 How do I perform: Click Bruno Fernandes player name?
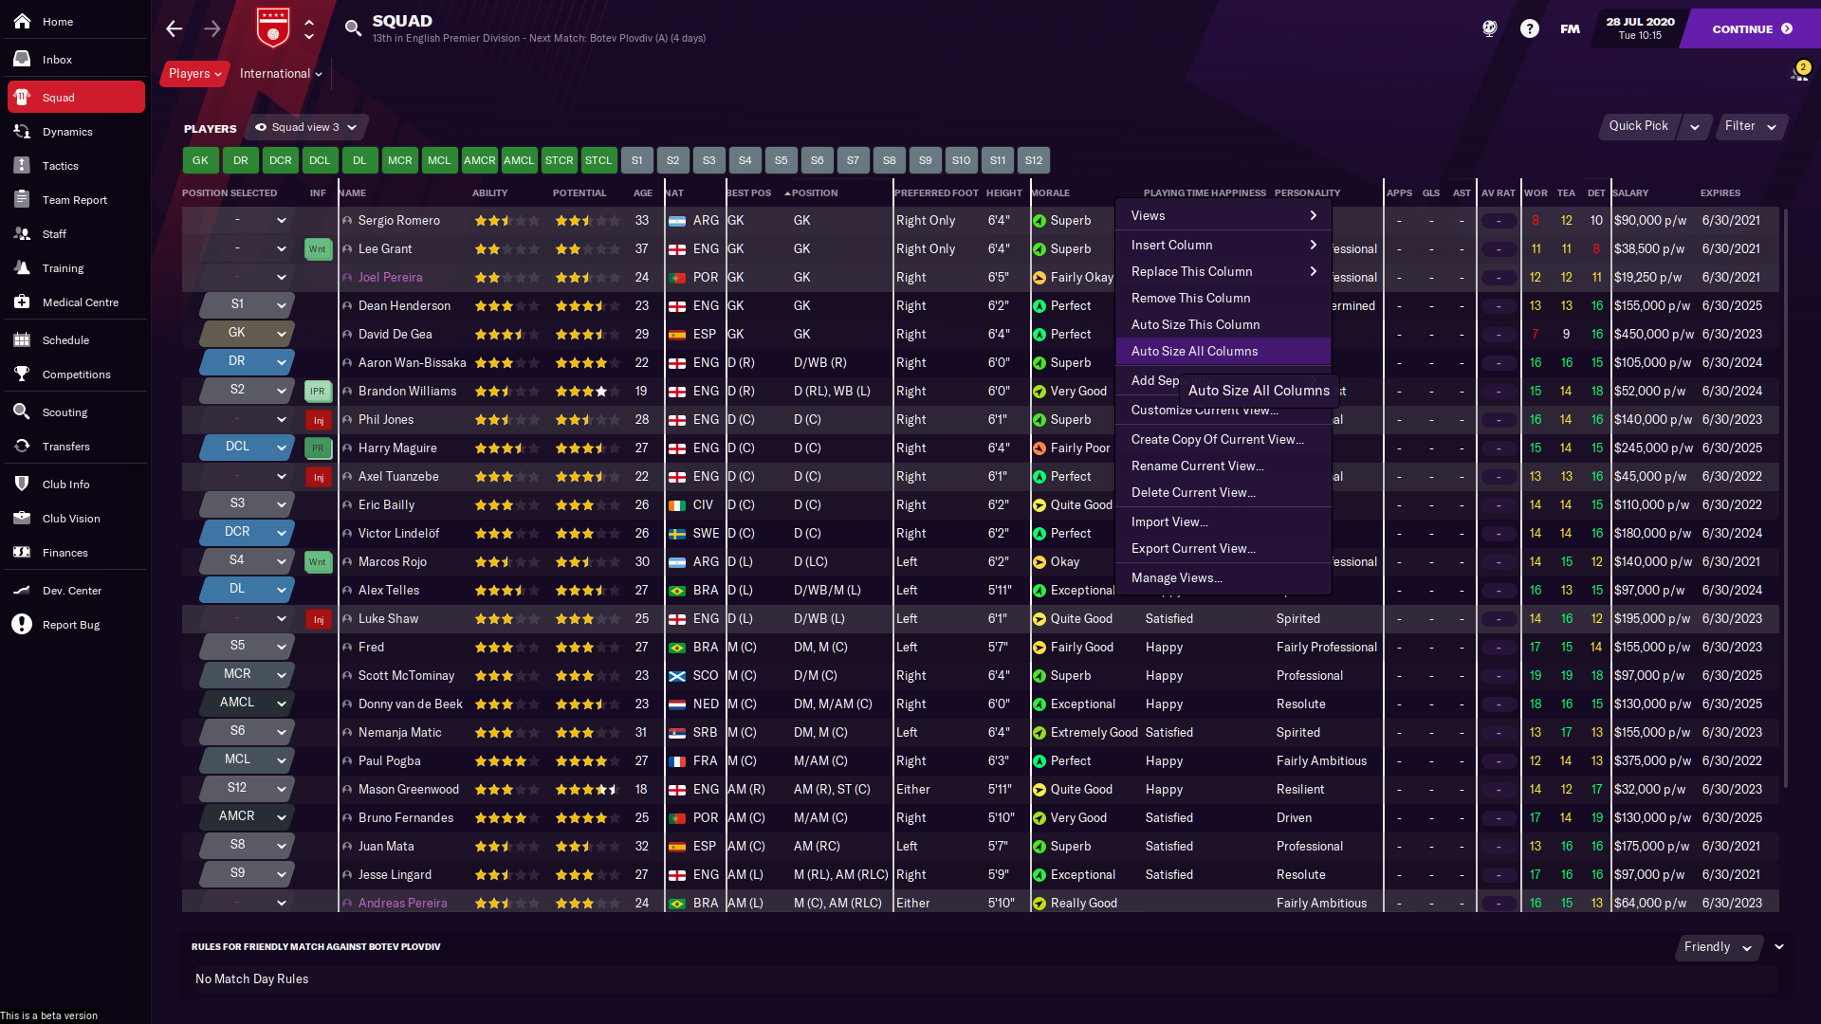406,817
